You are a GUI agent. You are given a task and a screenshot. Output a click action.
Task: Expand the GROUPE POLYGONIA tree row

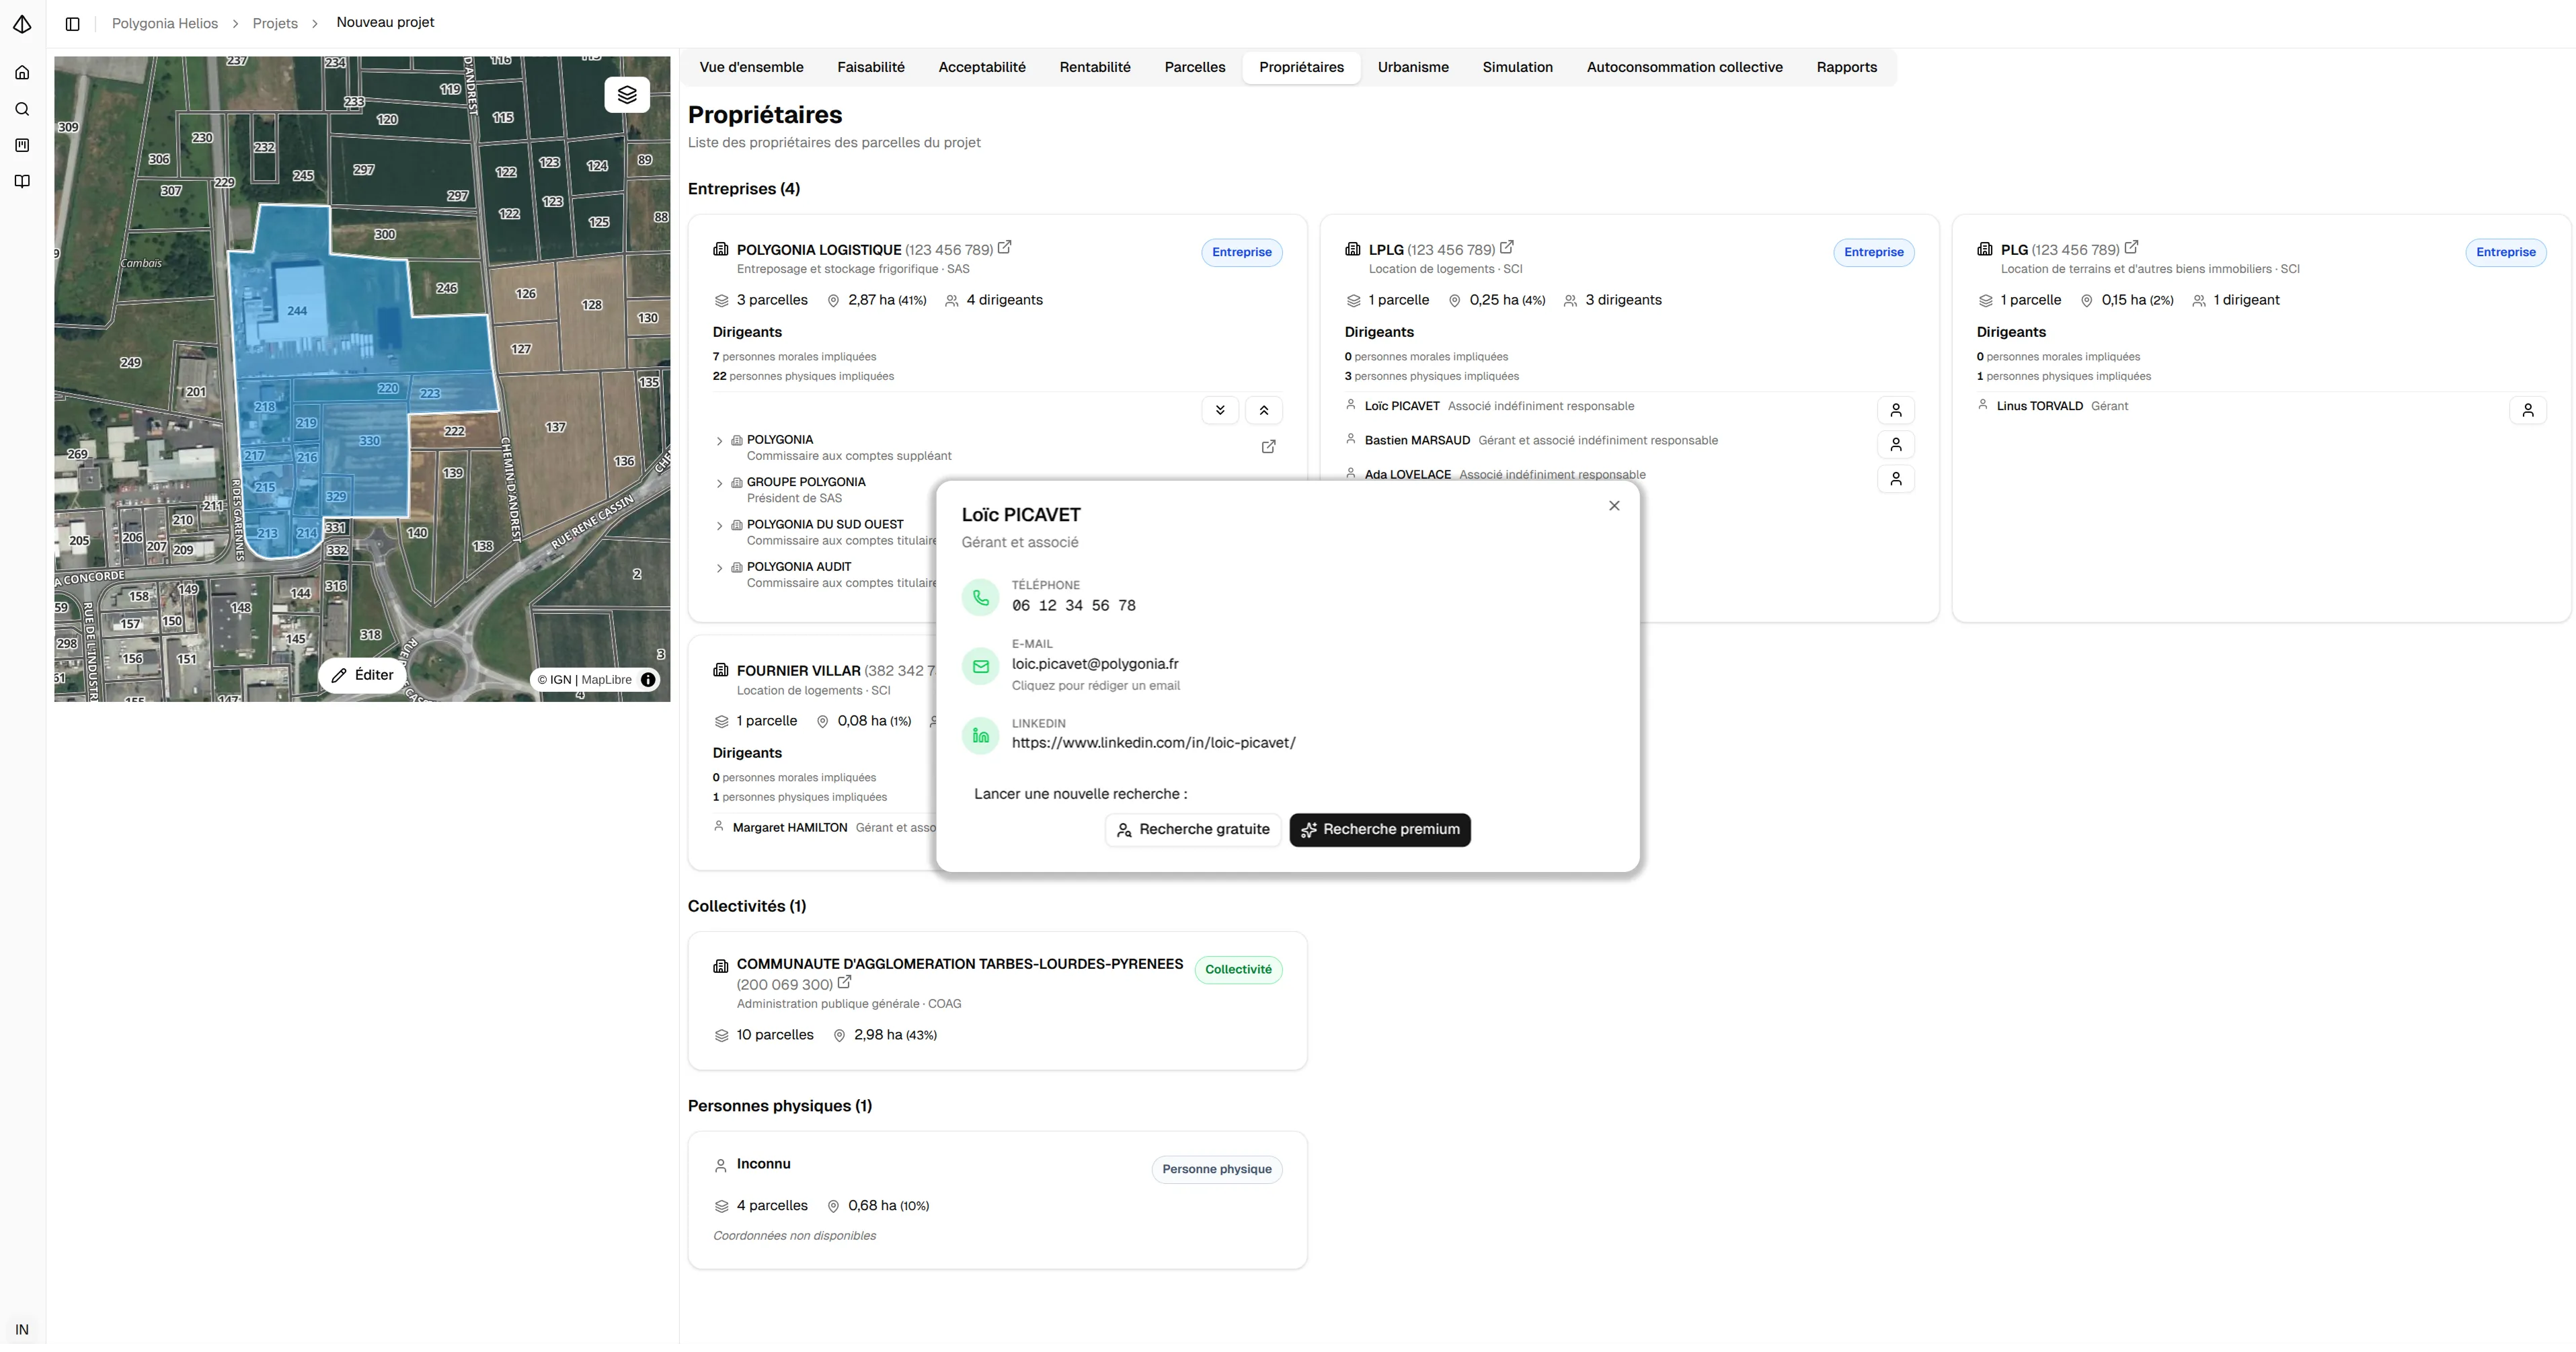point(719,484)
